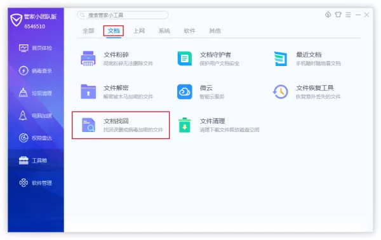Open 垃圾清理 label in sidebar
This screenshot has width=381, height=240.
(42, 93)
